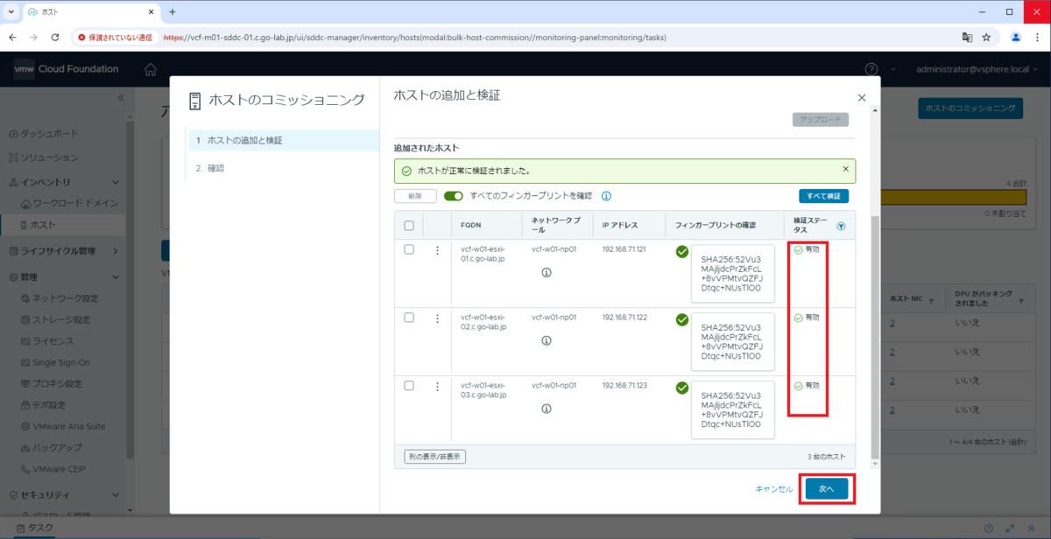Click the アップロード button
The height and width of the screenshot is (539, 1051).
pyautogui.click(x=820, y=120)
